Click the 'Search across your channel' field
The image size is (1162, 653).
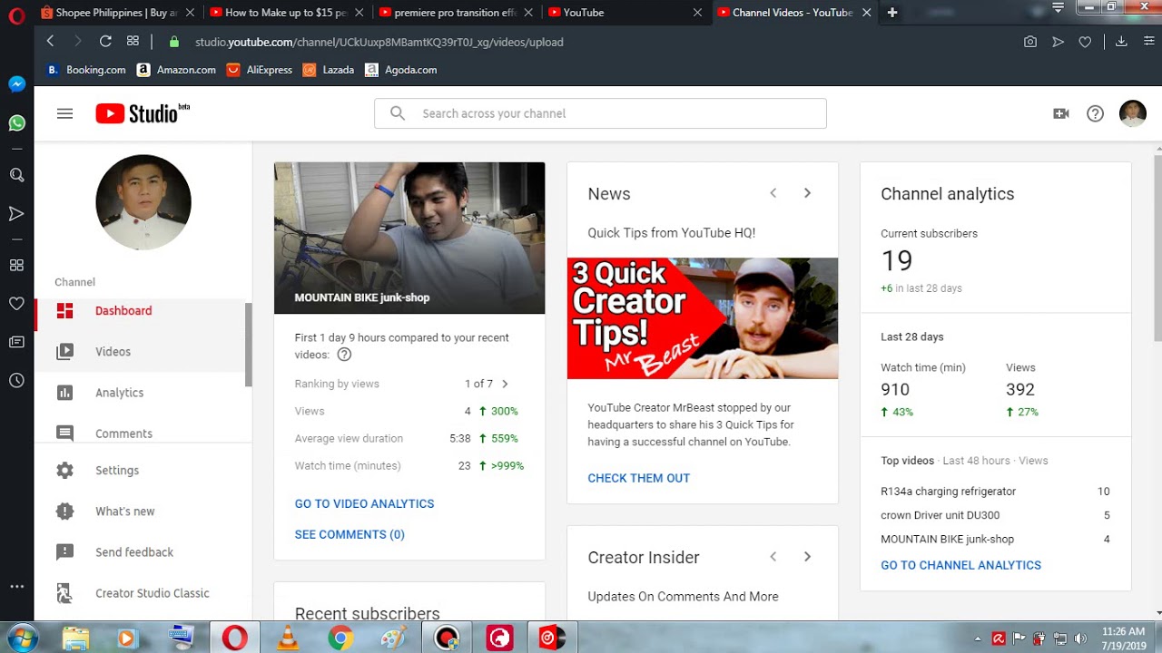coord(600,113)
